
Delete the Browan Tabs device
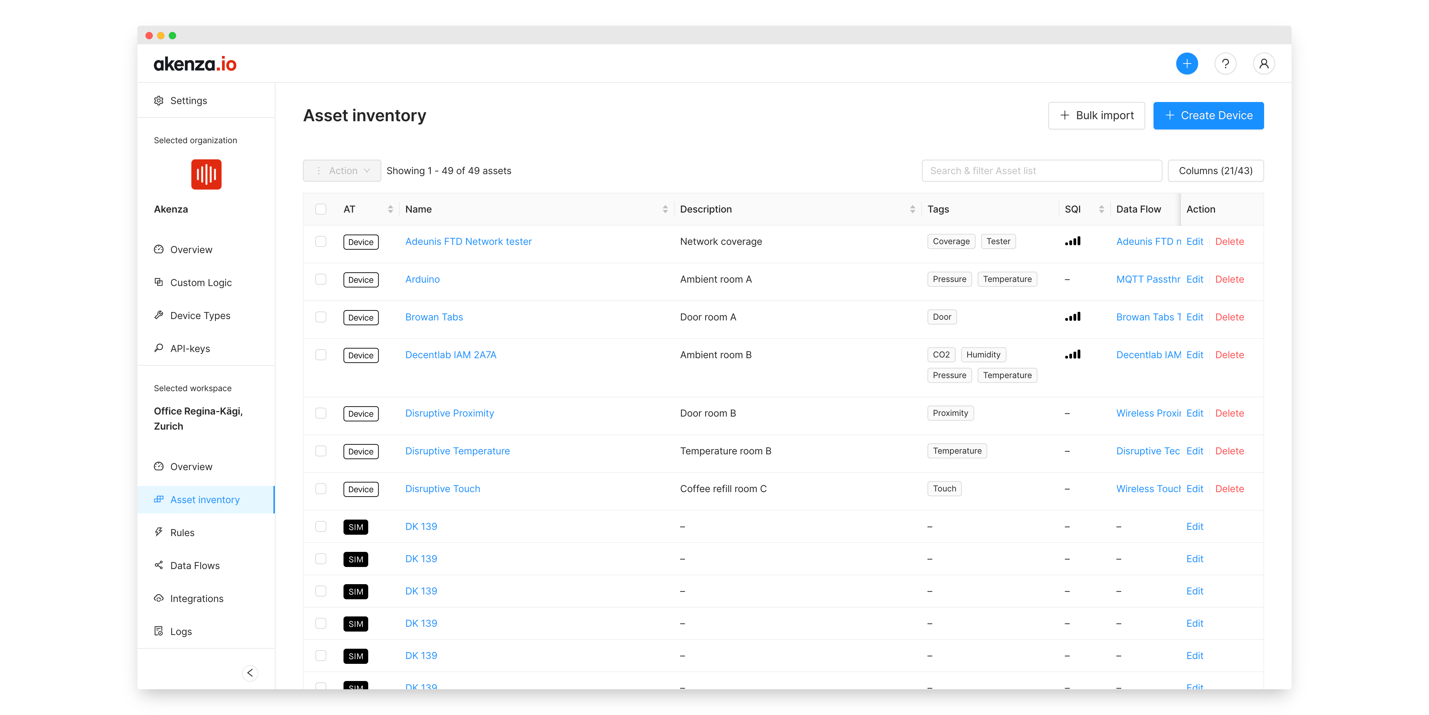pyautogui.click(x=1229, y=317)
